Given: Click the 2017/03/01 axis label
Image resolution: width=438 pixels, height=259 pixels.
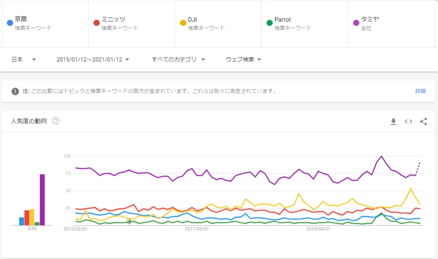Looking at the screenshot, I should (x=197, y=229).
